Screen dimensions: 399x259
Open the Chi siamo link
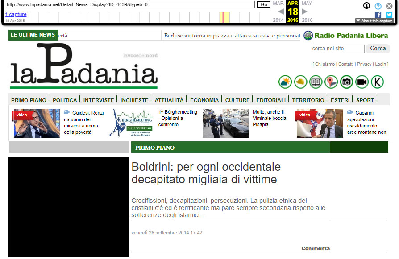coord(325,64)
